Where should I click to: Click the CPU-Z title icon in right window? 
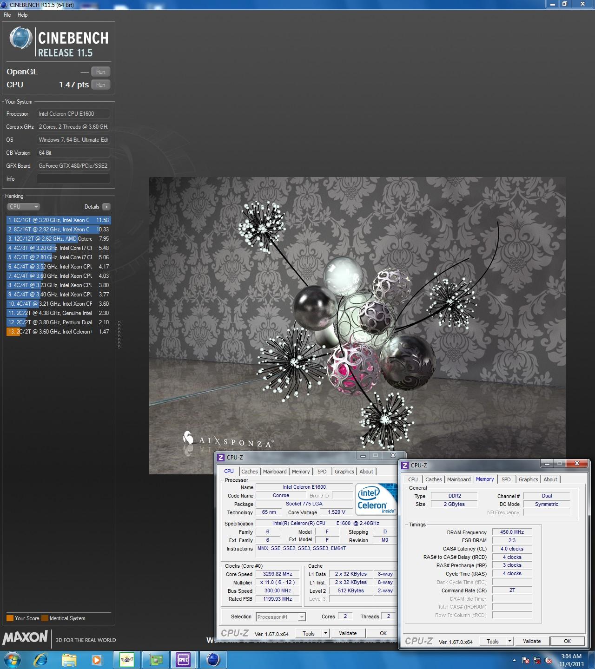click(405, 466)
